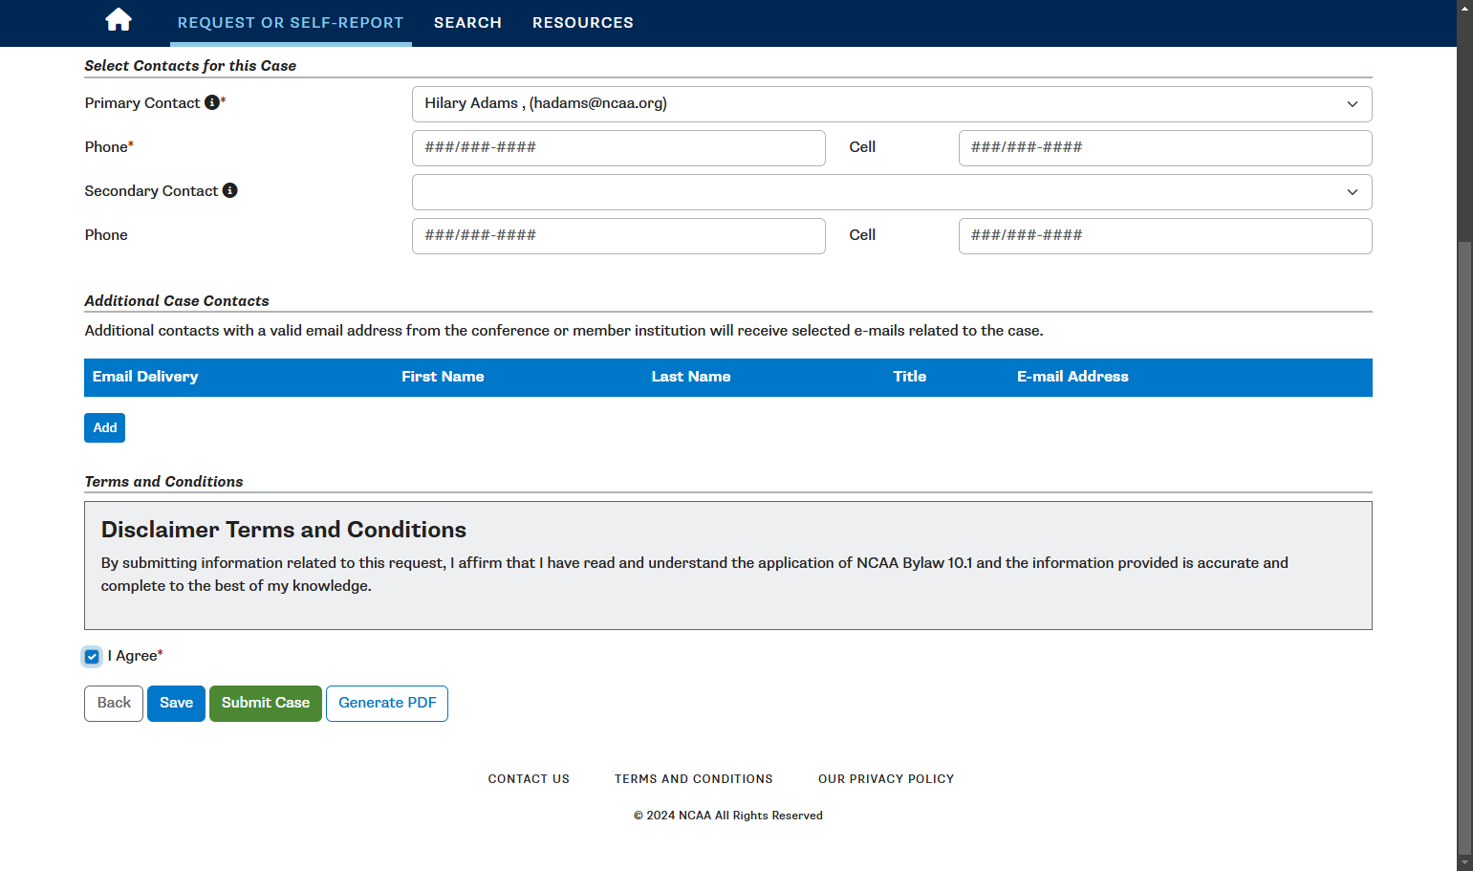Click the Email Delivery column header
The image size is (1473, 871).
[x=145, y=377]
